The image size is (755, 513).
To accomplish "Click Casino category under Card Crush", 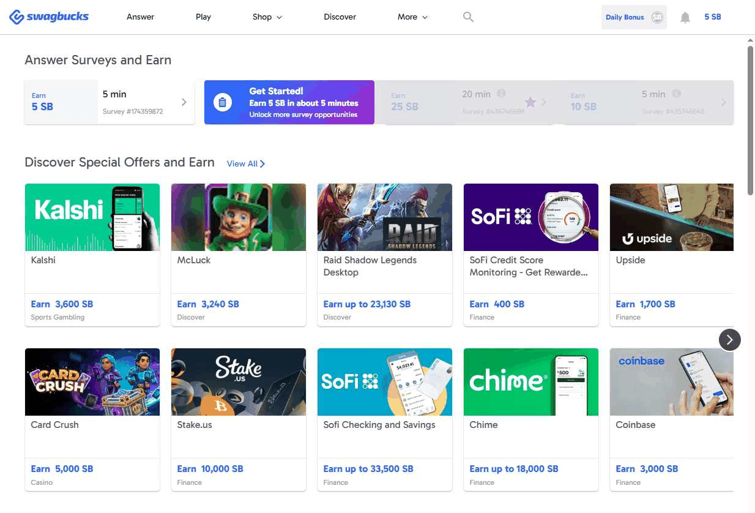I will (42, 482).
